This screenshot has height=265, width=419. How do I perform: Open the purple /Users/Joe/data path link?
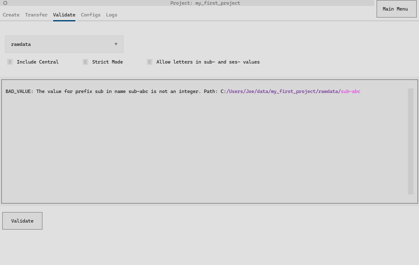pyautogui.click(x=283, y=91)
